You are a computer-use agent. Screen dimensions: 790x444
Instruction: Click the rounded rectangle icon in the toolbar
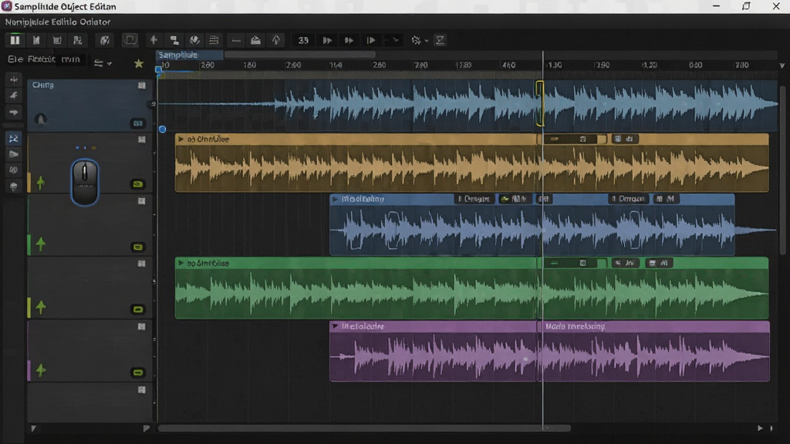click(130, 40)
